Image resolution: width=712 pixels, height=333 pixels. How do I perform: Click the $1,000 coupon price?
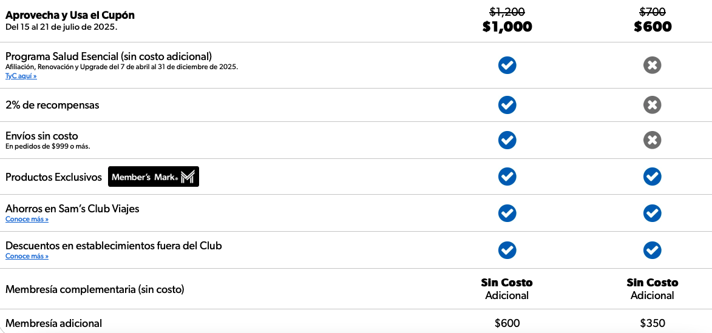(507, 27)
